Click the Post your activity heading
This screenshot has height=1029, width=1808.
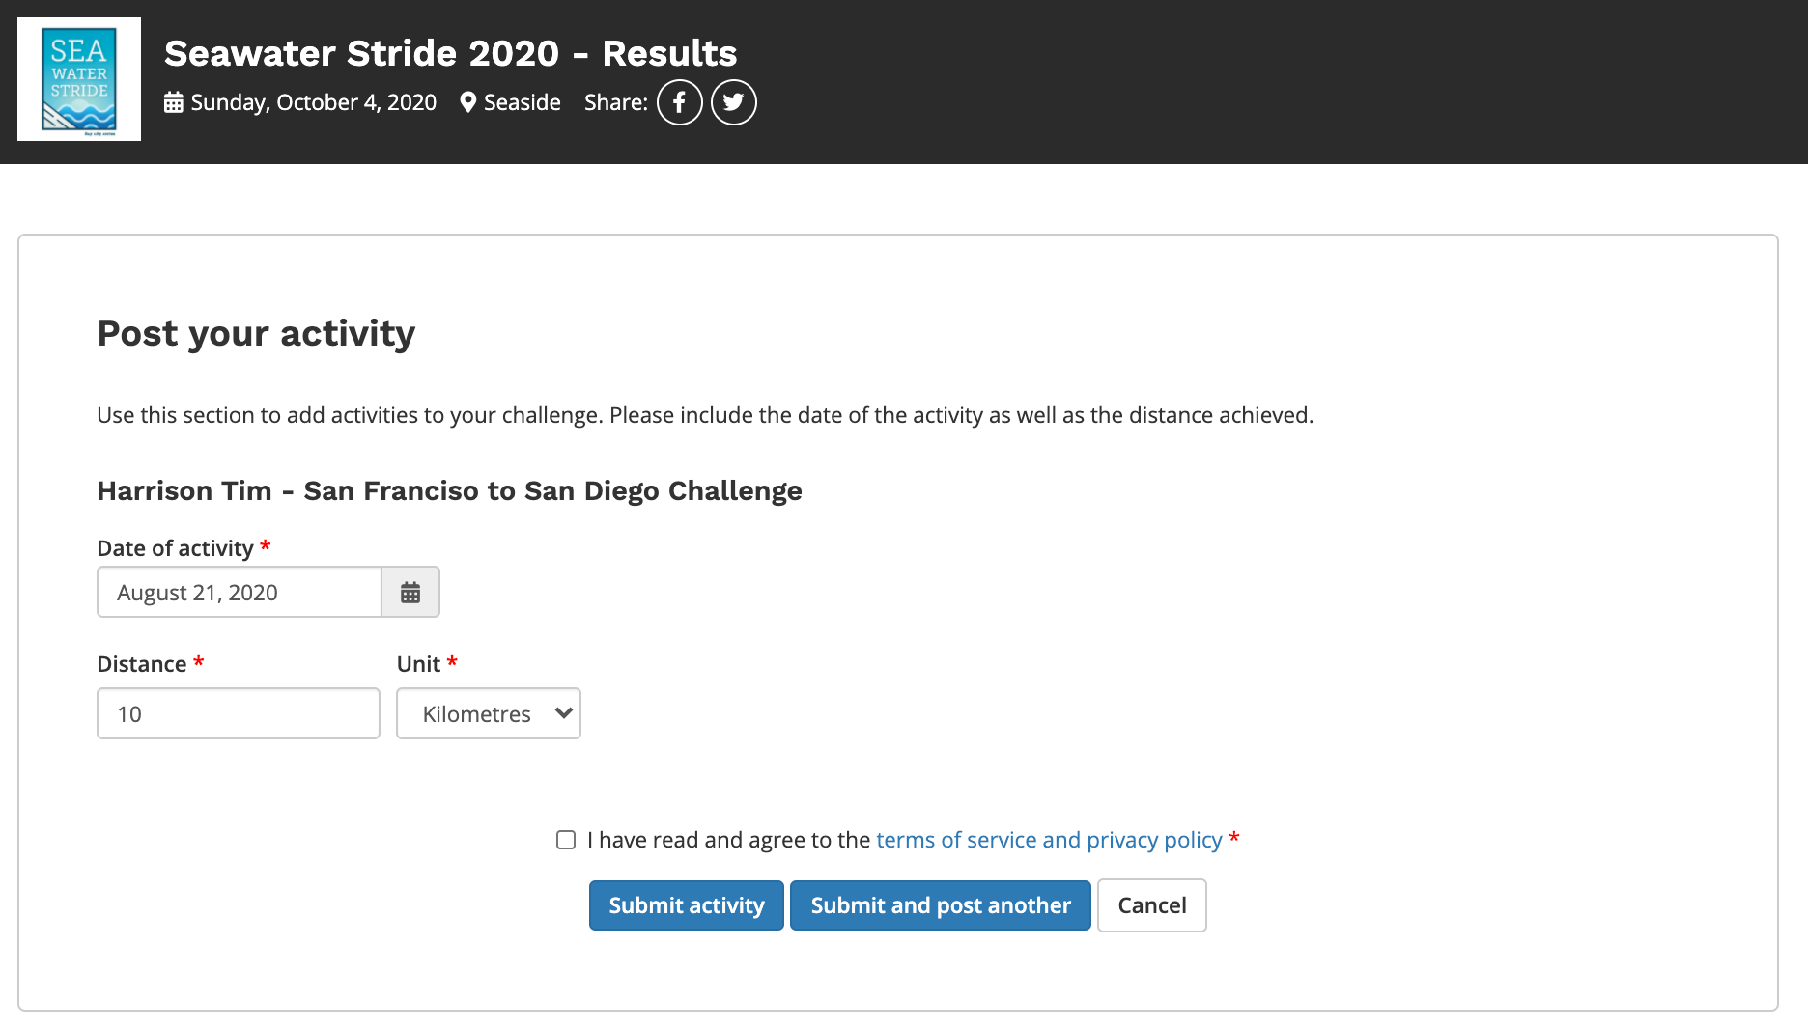pos(256,333)
